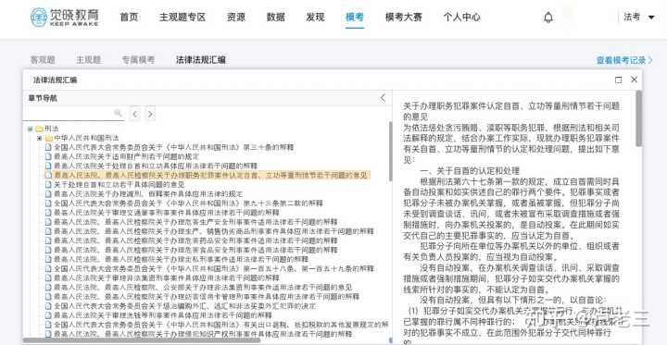This screenshot has width=667, height=345.
Task: Select highlighted 办理职务犯罪案件认定自首 意见
Action: [x=210, y=175]
